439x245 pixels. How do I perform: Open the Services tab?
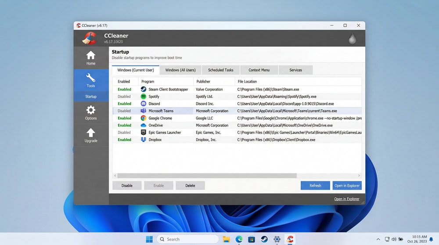pyautogui.click(x=295, y=70)
